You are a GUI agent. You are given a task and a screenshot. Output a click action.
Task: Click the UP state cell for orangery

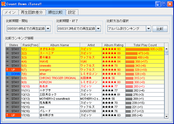[13, 70]
